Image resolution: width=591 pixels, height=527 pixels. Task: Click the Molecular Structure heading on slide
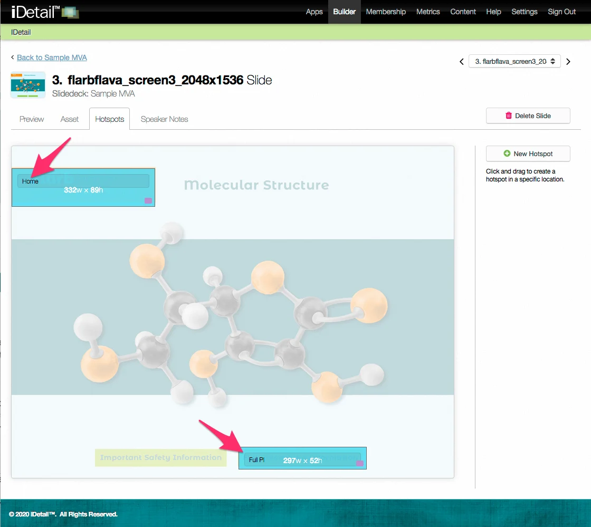(256, 185)
